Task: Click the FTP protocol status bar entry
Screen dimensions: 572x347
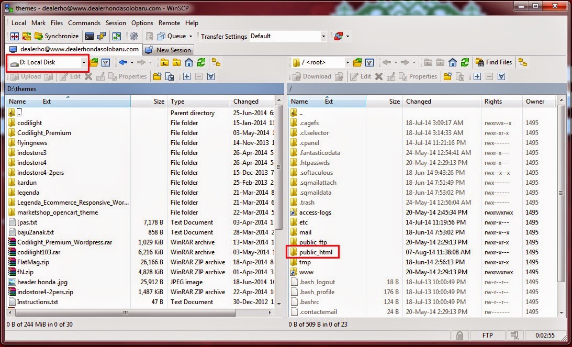Action: [487, 335]
